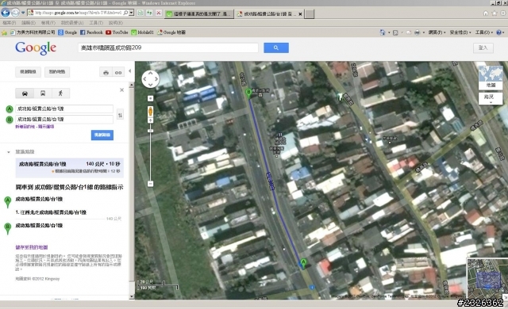Viewport: 508px width, 309px height.
Task: Select driving mode with the car icon
Action: 25,93
